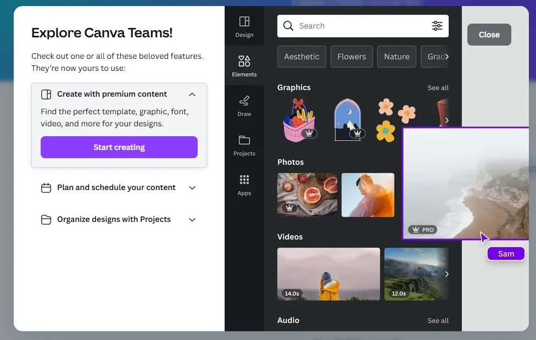This screenshot has height=340, width=536.
Task: Expand Organize designs with Projects
Action: pos(192,220)
